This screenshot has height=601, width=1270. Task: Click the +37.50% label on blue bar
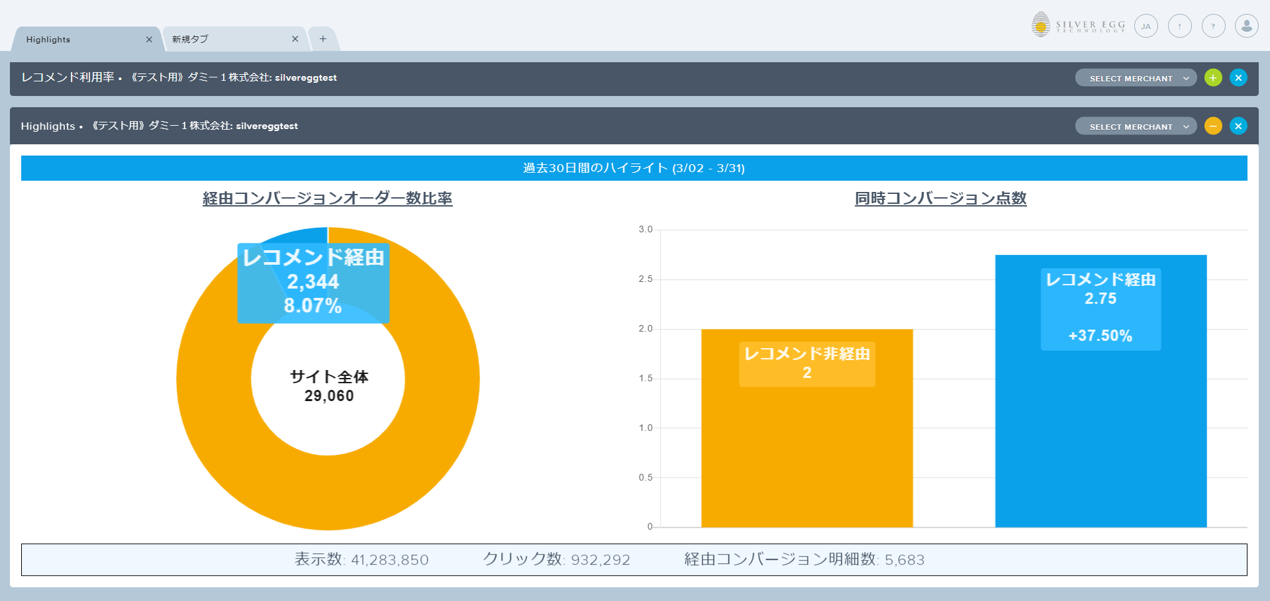(1100, 336)
